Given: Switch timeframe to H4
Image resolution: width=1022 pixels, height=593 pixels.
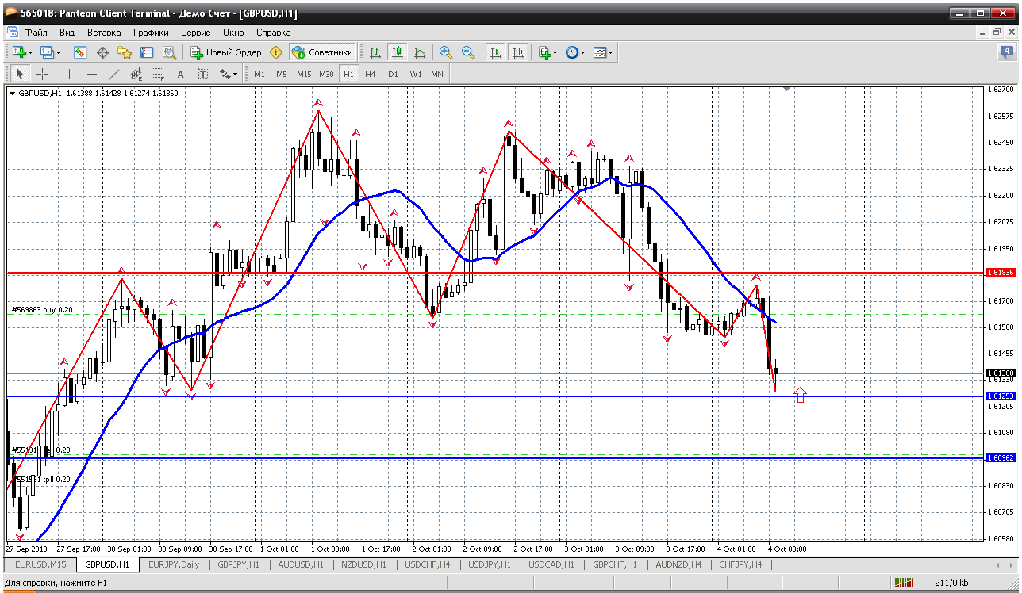Looking at the screenshot, I should click(x=371, y=74).
